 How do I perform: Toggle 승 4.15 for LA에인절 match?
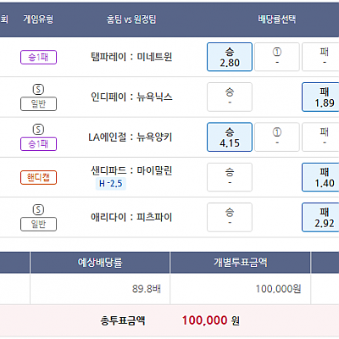point(230,137)
